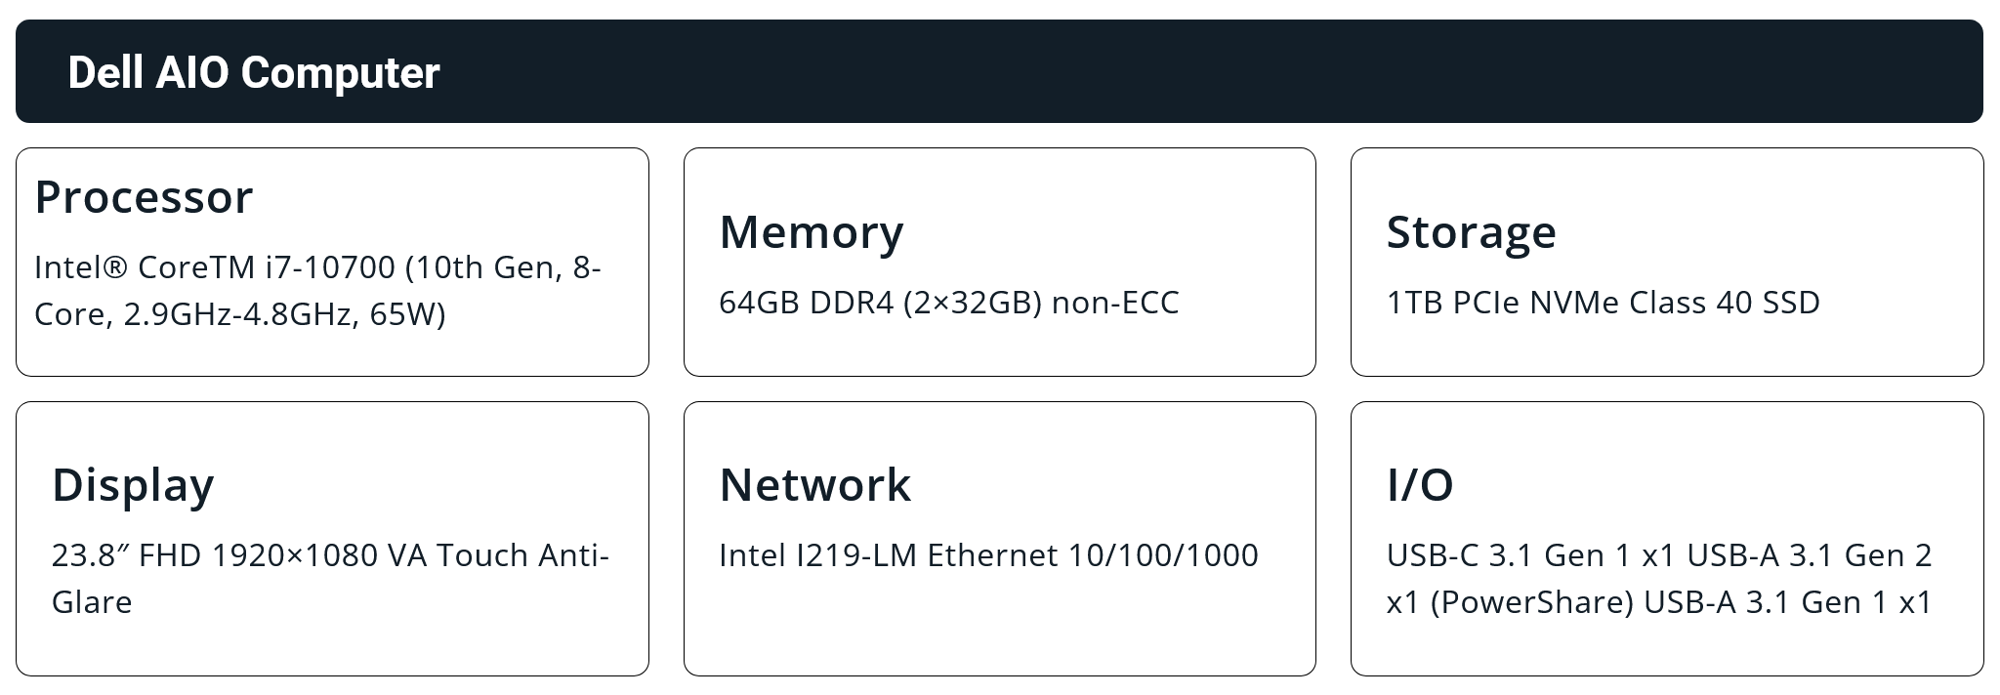2000x695 pixels.
Task: Click the Processor heading
Action: click(144, 197)
